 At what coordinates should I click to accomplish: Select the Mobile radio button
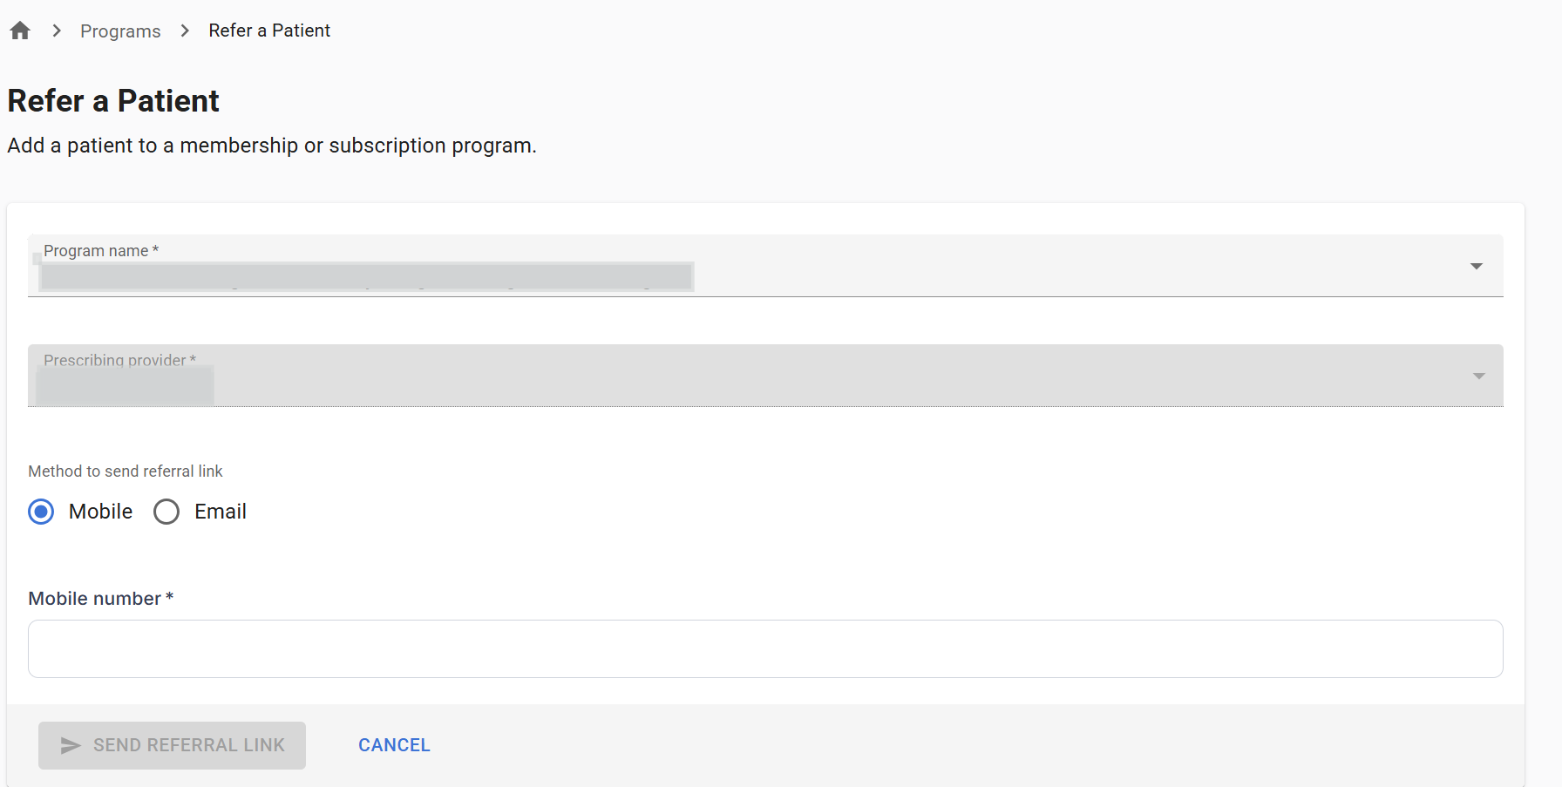[x=41, y=512]
